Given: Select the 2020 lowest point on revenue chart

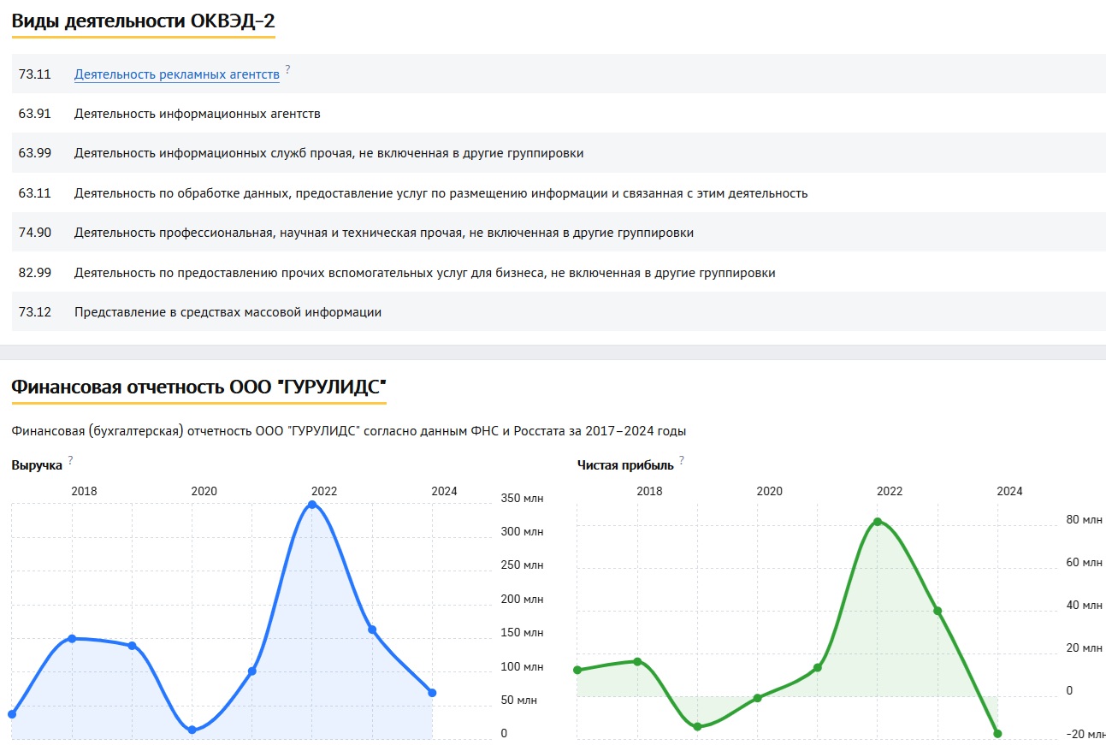Looking at the screenshot, I should (192, 730).
